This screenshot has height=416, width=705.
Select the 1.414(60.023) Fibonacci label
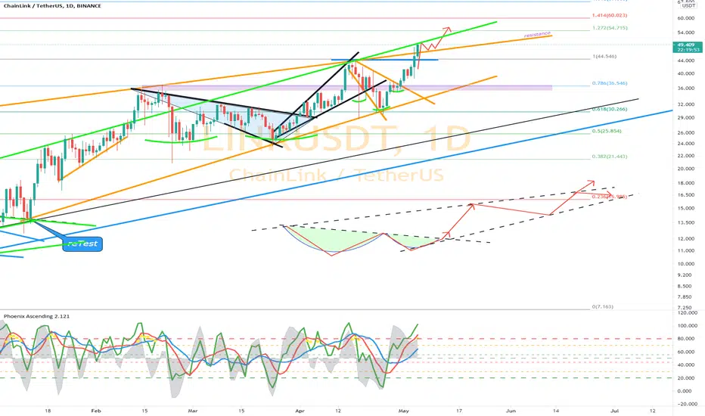pyautogui.click(x=610, y=15)
